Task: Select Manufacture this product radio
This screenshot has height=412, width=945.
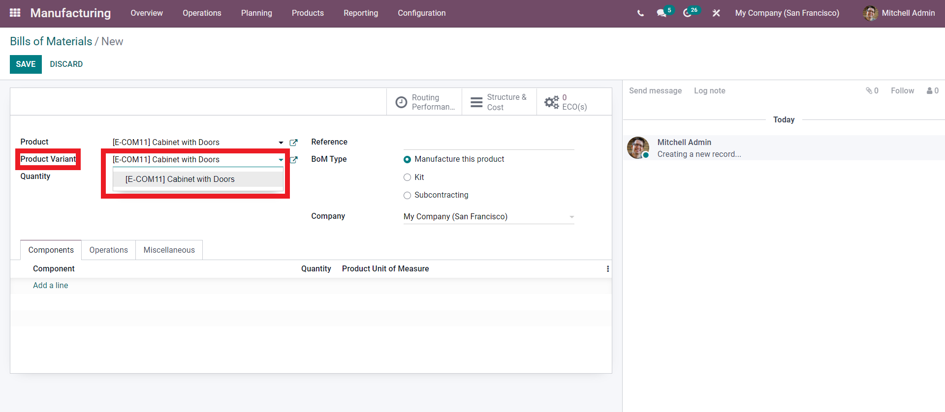Action: point(407,159)
